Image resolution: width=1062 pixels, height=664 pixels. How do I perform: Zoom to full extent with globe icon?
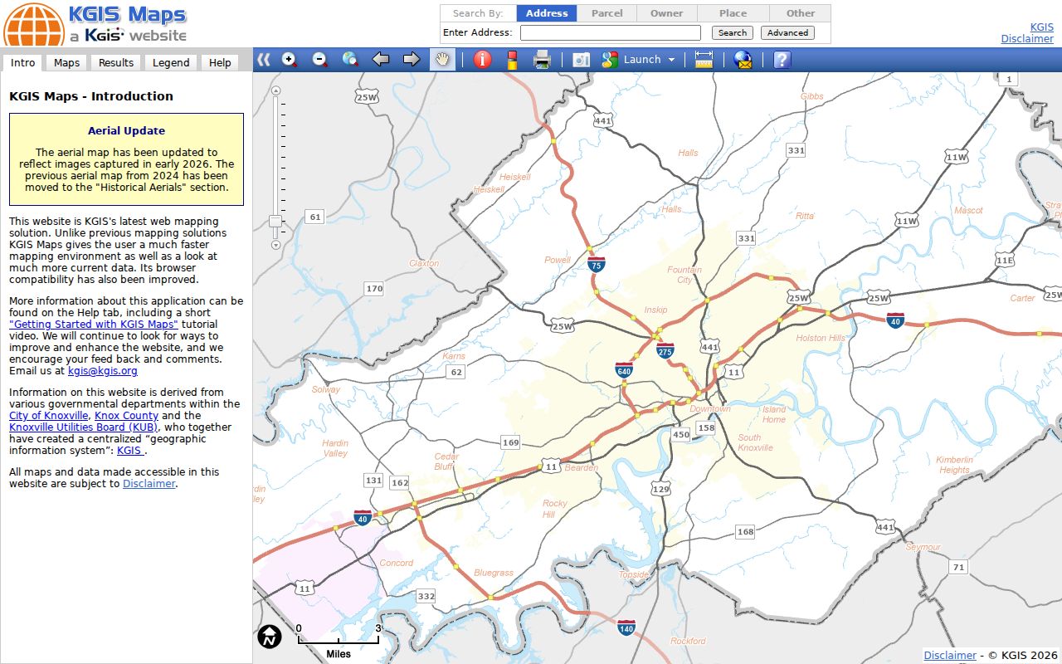[x=350, y=60]
